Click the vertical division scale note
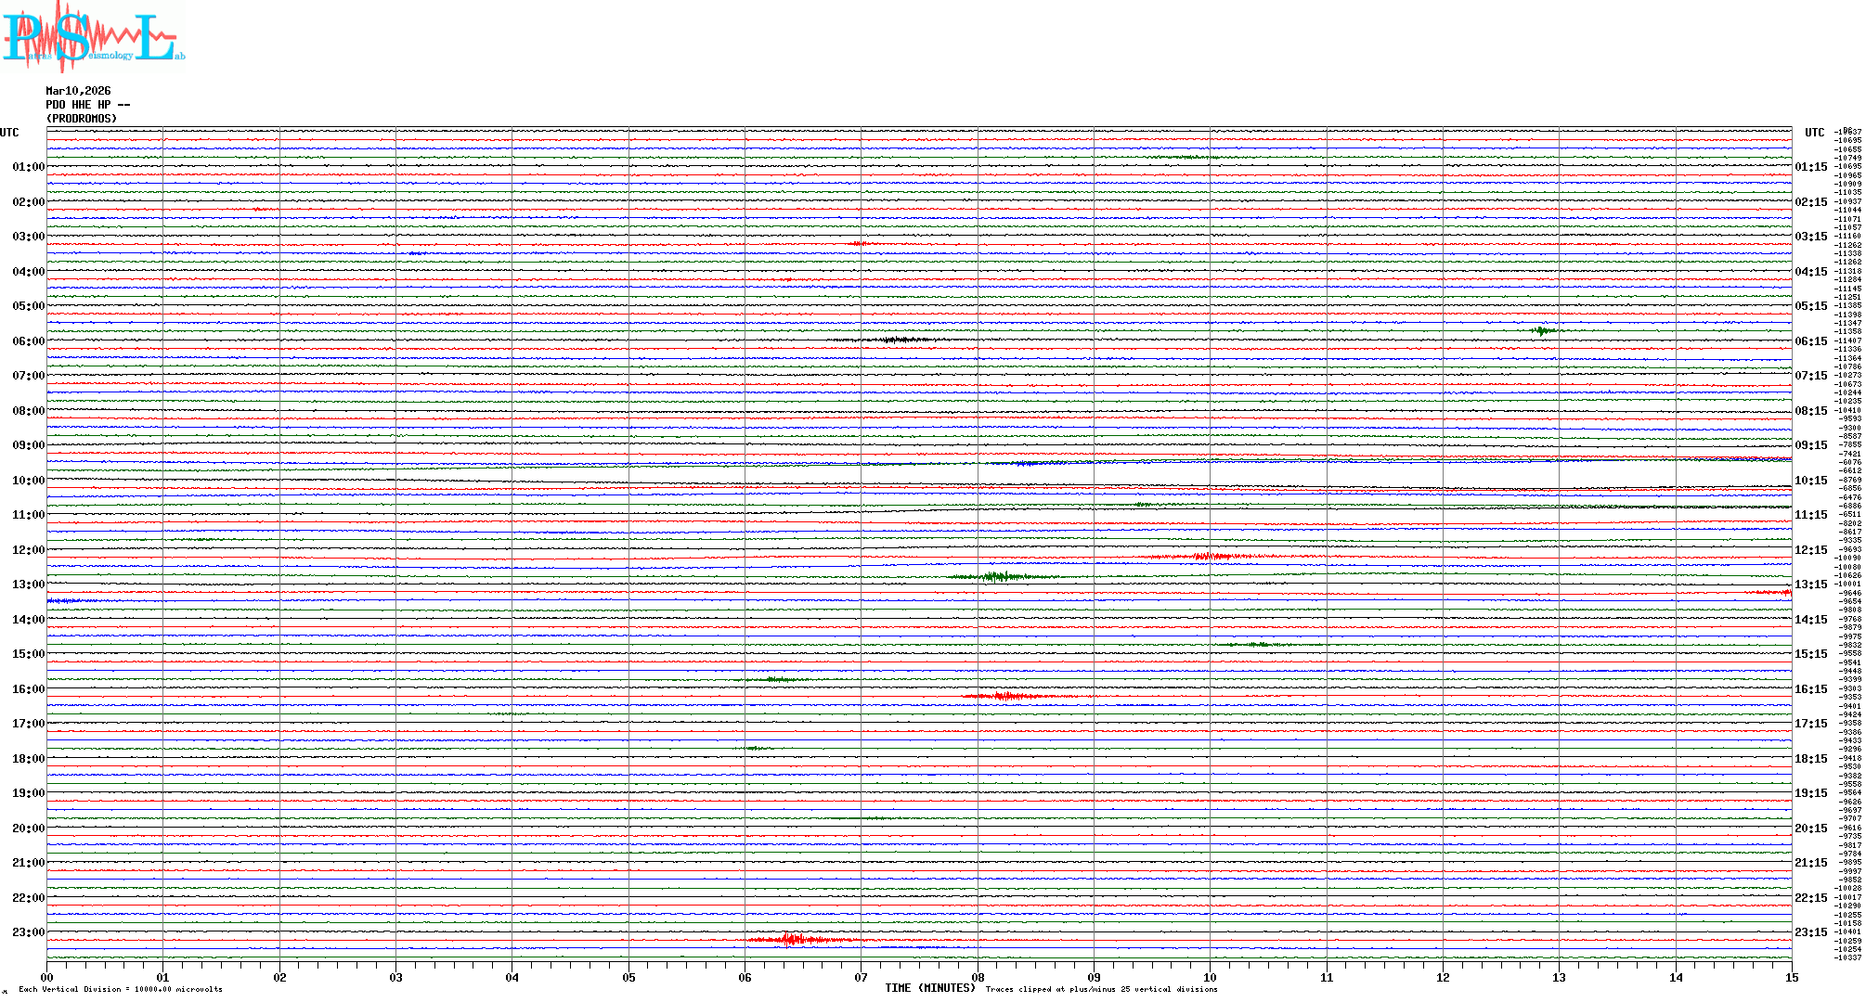The image size is (1866, 1002). [x=121, y=989]
